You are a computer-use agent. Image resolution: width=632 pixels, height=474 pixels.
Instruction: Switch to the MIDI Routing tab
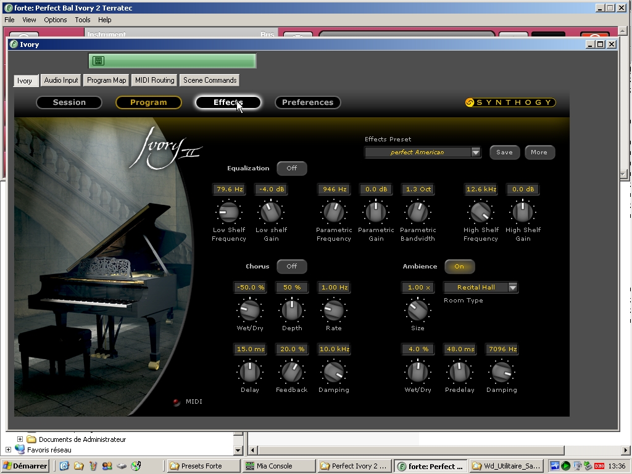click(154, 80)
